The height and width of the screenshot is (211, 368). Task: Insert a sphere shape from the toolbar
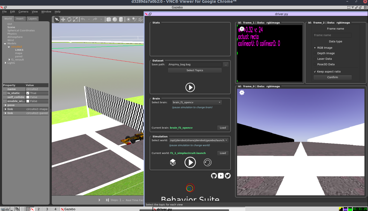pyautogui.click(x=115, y=19)
